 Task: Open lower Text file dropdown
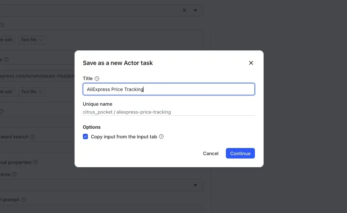tap(32, 92)
